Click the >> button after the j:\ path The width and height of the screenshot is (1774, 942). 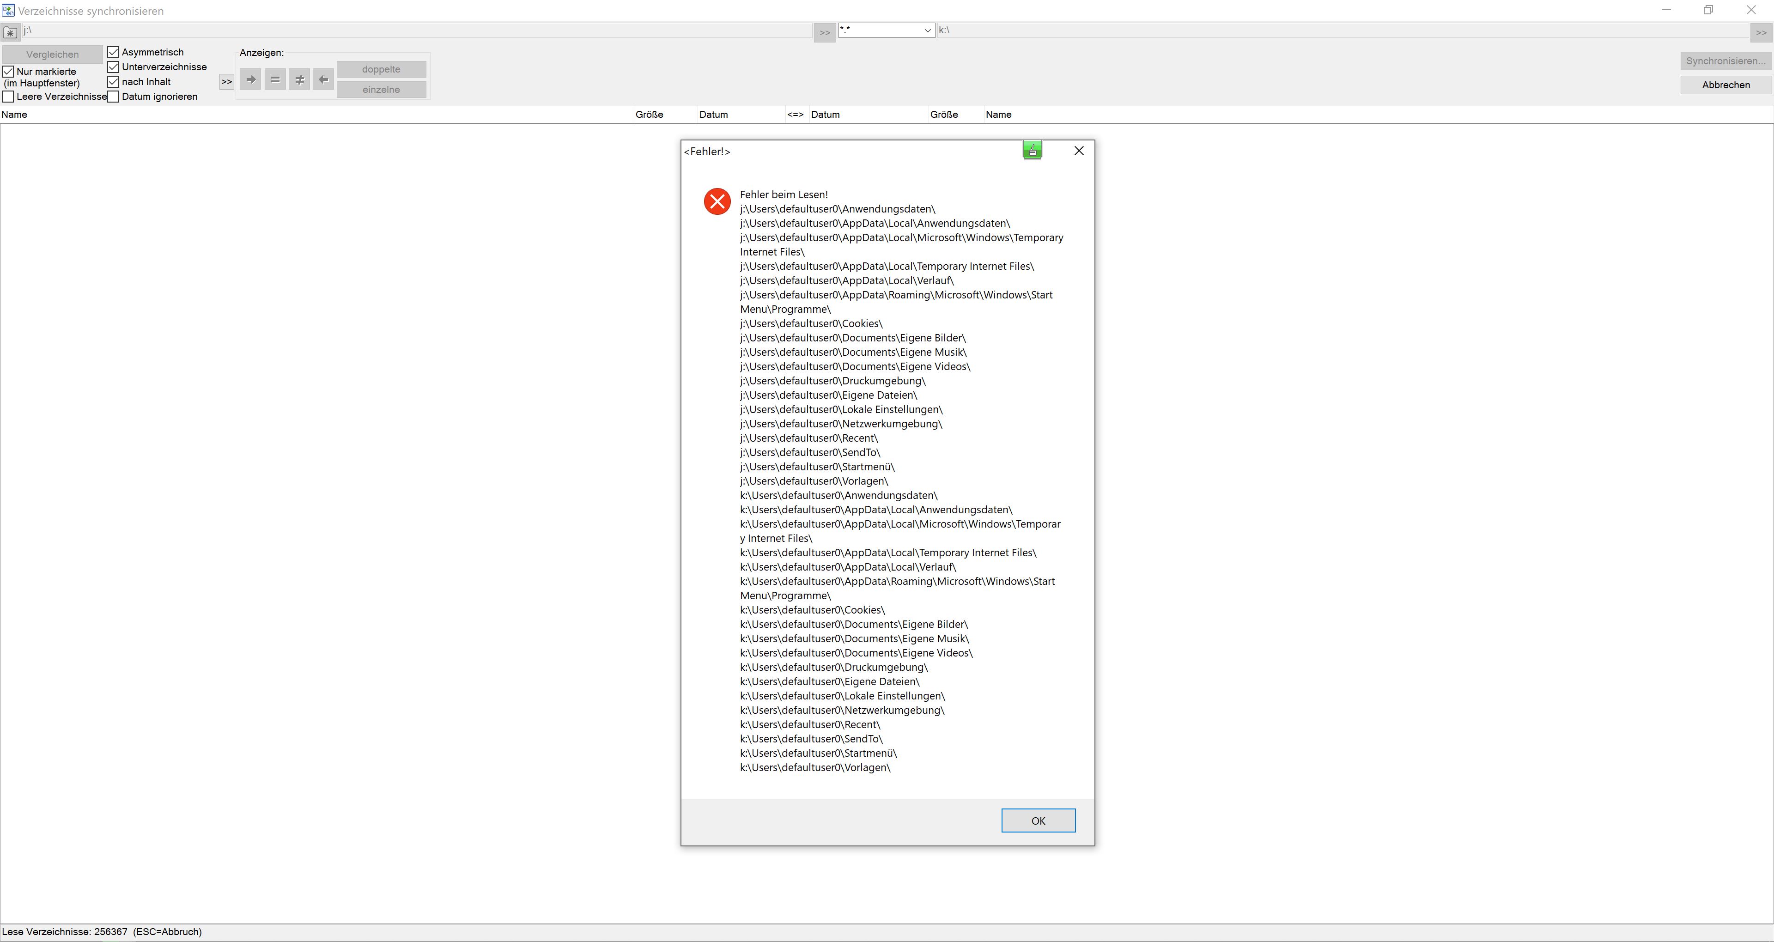pyautogui.click(x=824, y=32)
